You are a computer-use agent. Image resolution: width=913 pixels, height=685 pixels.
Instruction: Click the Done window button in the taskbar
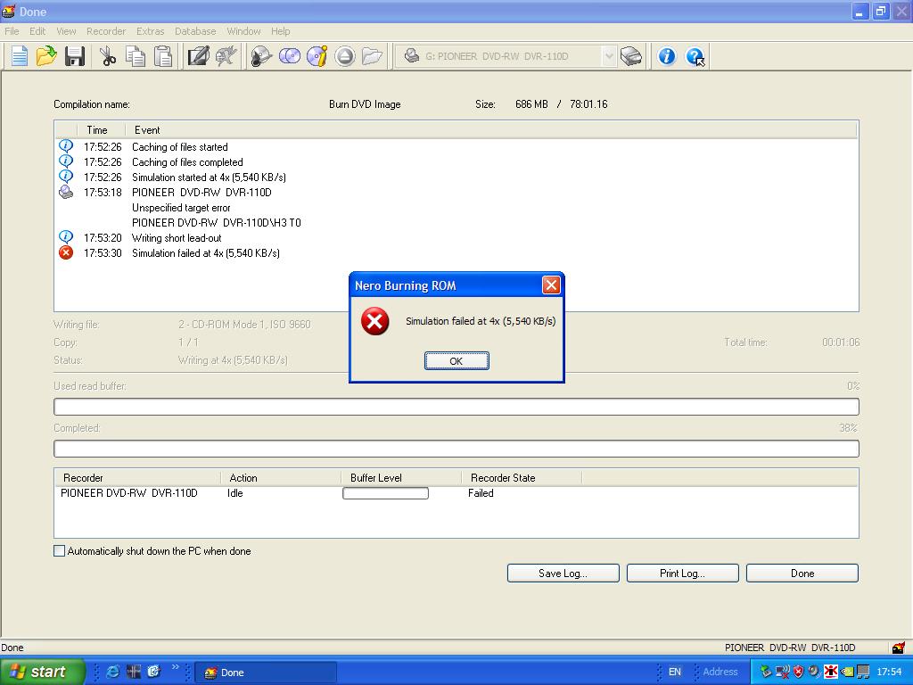click(266, 673)
